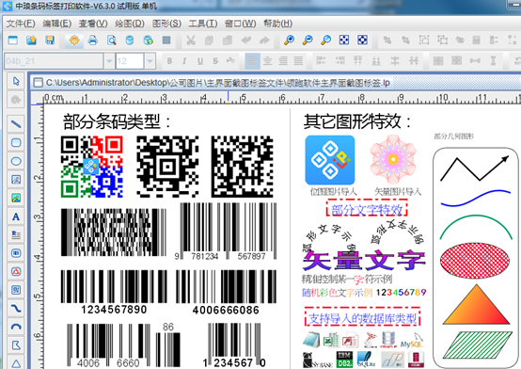Select the red hatched ellipse shape
The height and width of the screenshot is (369, 521).
point(475,261)
